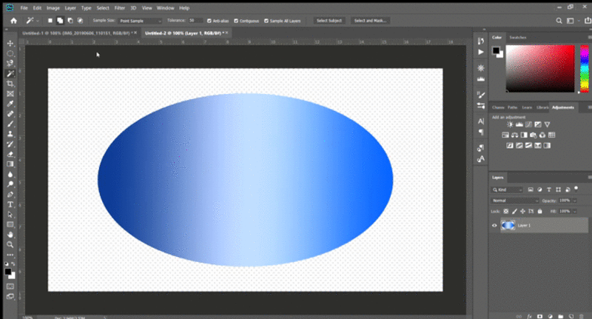The image size is (592, 319).
Task: Click the Select and Mask button
Action: [x=370, y=21]
